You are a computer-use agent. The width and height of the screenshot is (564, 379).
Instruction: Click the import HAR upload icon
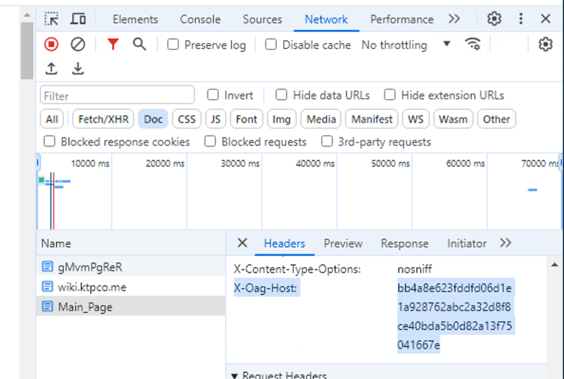tap(51, 69)
